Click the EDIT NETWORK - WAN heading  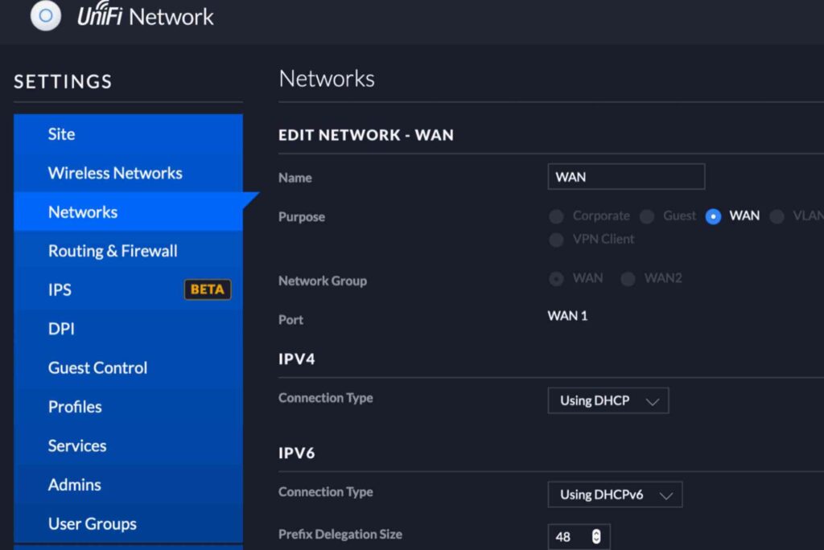click(366, 135)
